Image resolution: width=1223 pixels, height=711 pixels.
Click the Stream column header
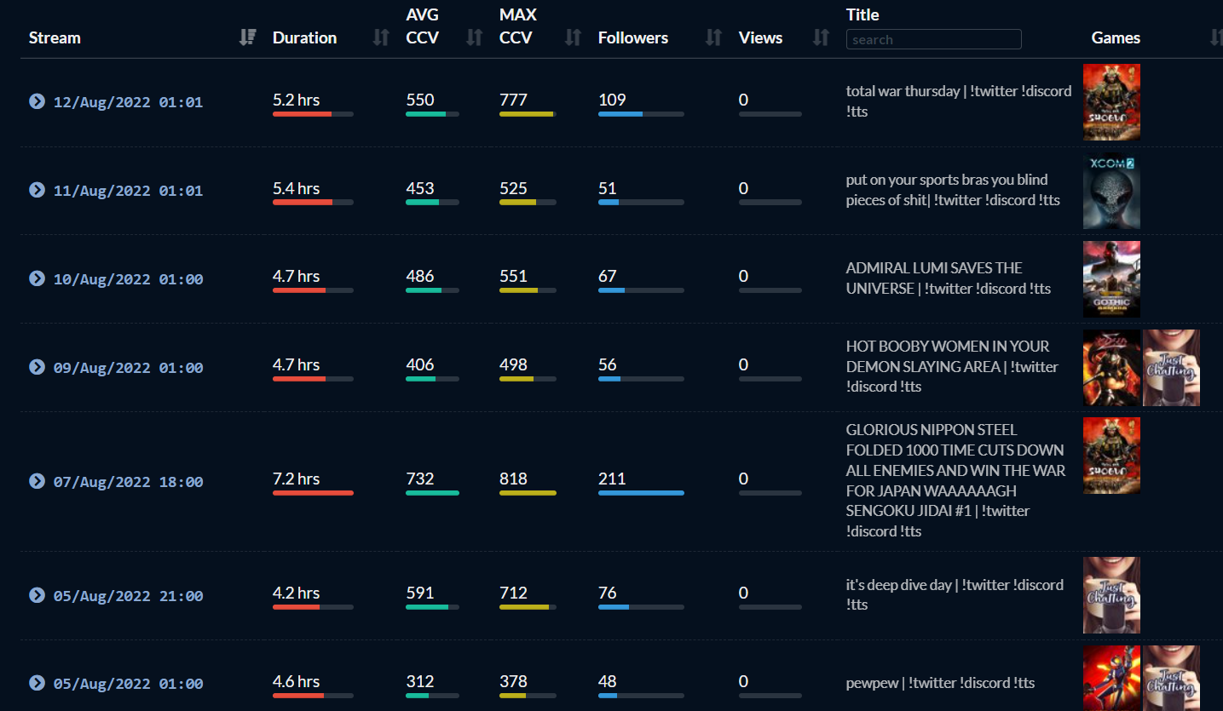pyautogui.click(x=55, y=37)
